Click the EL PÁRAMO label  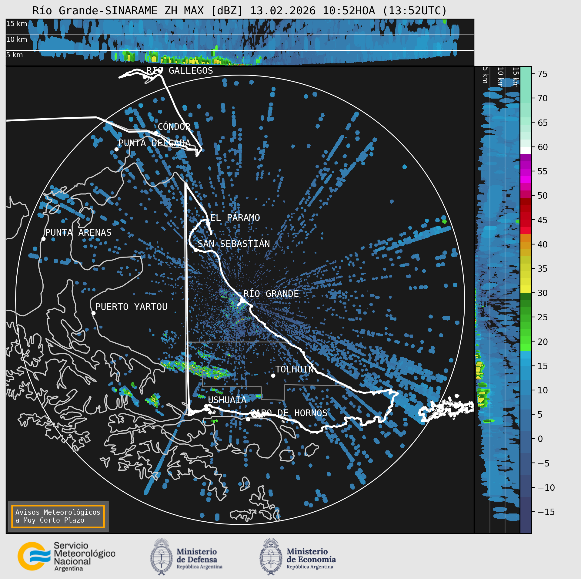coord(235,218)
